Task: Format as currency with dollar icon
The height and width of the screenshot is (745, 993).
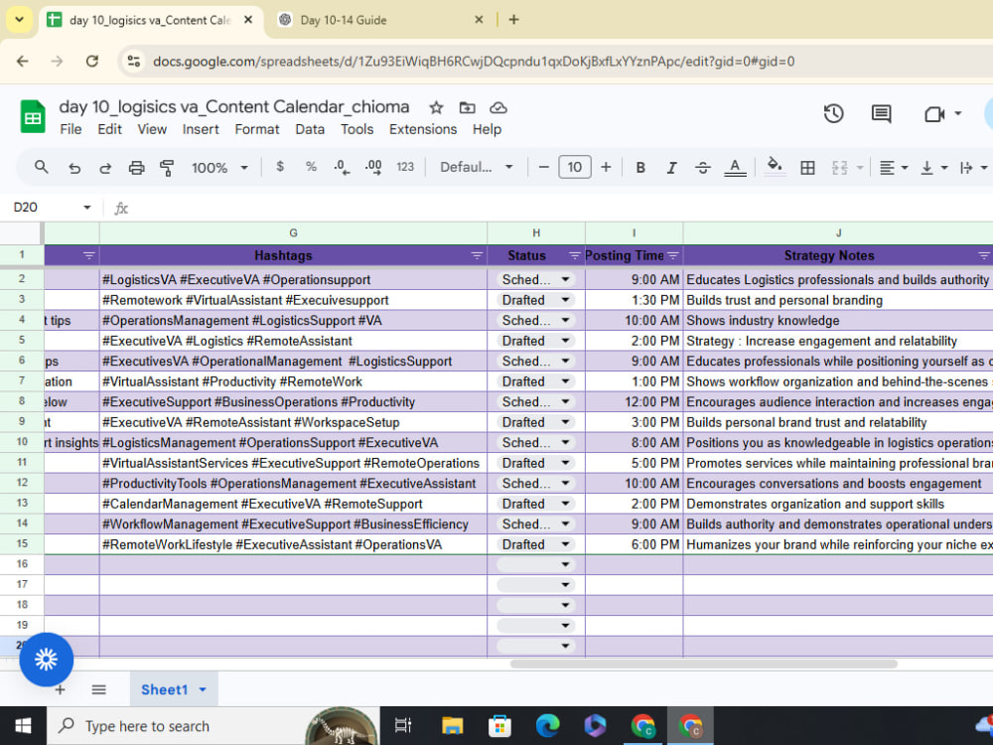Action: (280, 167)
